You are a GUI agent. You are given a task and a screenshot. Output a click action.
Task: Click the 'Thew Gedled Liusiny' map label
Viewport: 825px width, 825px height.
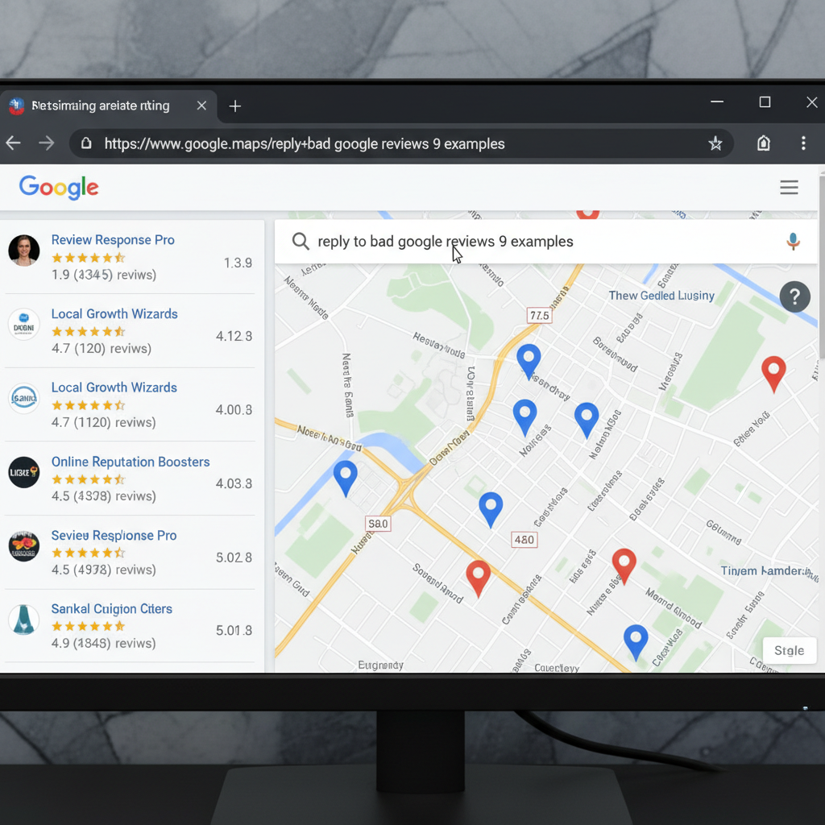point(661,296)
